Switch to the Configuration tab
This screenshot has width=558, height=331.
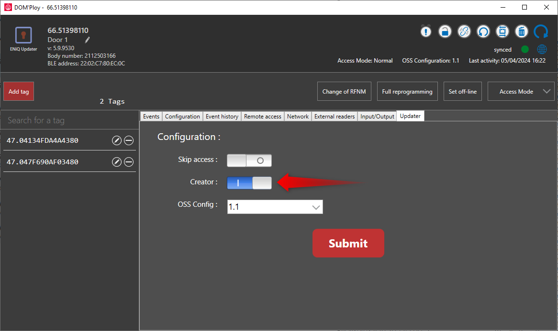182,117
